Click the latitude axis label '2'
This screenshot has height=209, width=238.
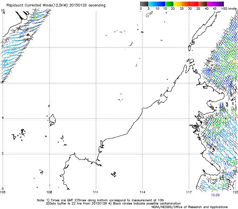pyautogui.click(x=3, y=153)
